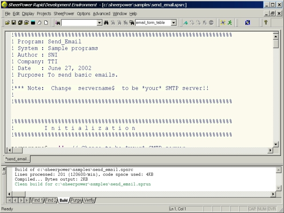The height and width of the screenshot is (213, 284).
Task: Open the Display menu
Action: pyautogui.click(x=28, y=14)
